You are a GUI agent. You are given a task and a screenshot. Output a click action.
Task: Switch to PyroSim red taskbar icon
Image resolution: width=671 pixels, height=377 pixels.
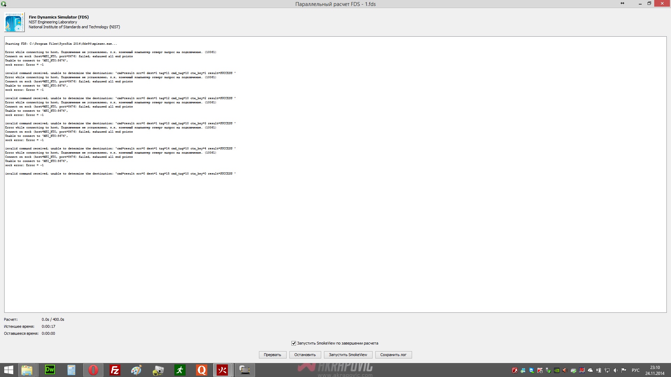click(222, 370)
